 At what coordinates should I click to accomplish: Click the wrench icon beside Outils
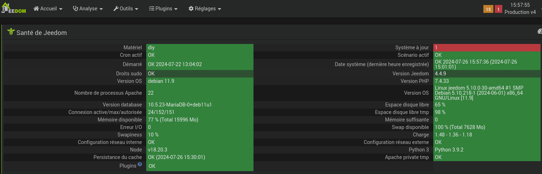pos(116,9)
